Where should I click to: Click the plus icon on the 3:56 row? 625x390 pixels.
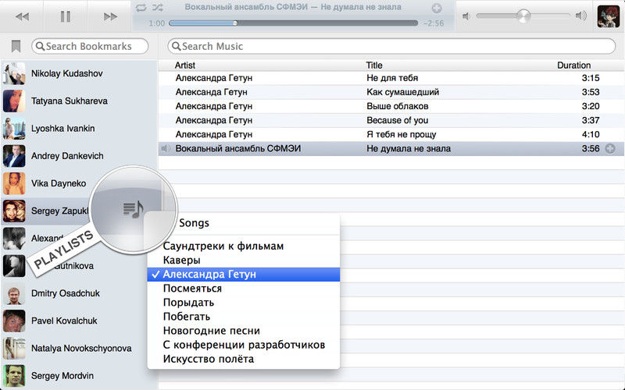click(610, 149)
